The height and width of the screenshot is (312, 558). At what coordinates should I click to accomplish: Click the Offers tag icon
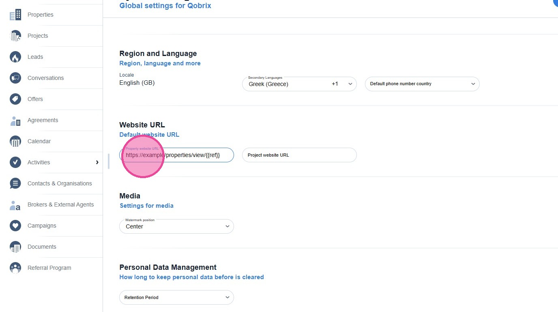[x=15, y=99]
